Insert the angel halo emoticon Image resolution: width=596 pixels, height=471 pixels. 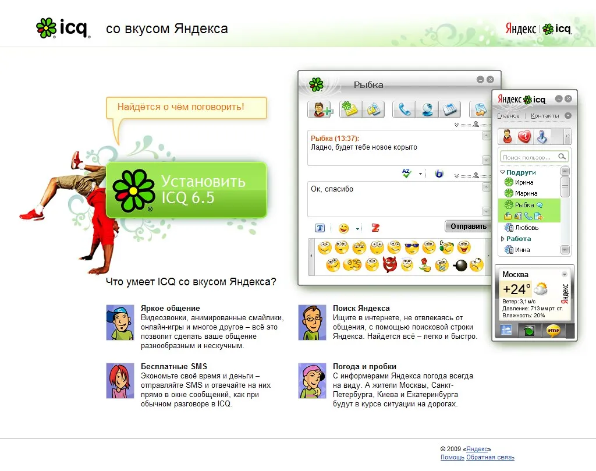click(x=407, y=264)
